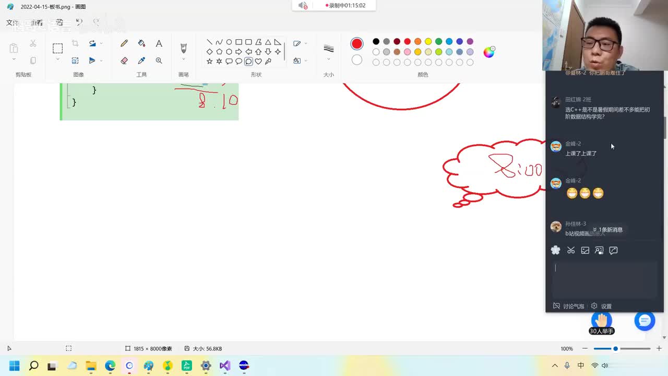
Task: Open the 查看 (View) menu
Action: point(37,22)
